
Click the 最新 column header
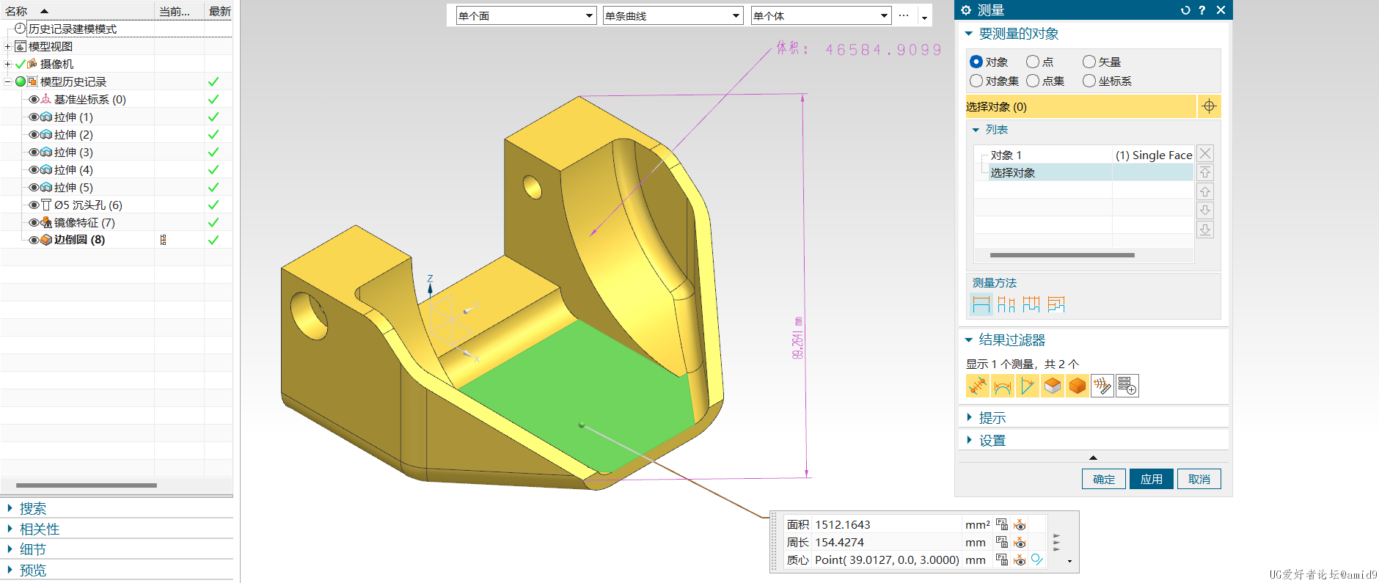click(x=219, y=11)
